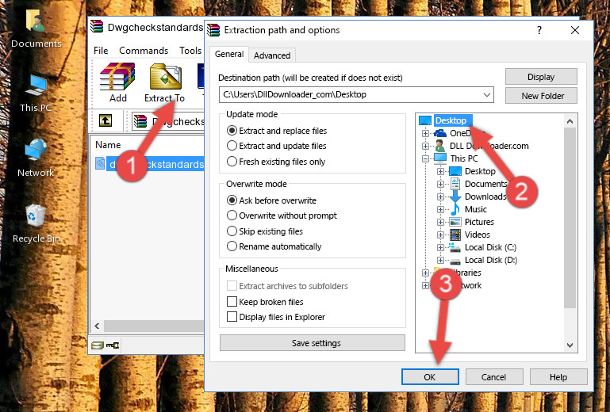Select the Downloads folder in tree
The width and height of the screenshot is (610, 412).
[485, 196]
